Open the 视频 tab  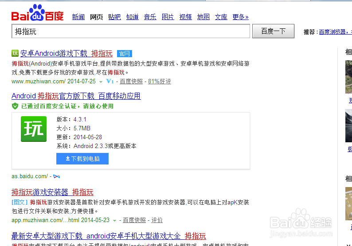(186, 17)
